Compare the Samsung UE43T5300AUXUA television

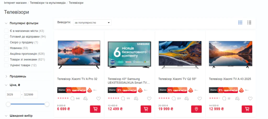pyautogui.click(x=136, y=99)
